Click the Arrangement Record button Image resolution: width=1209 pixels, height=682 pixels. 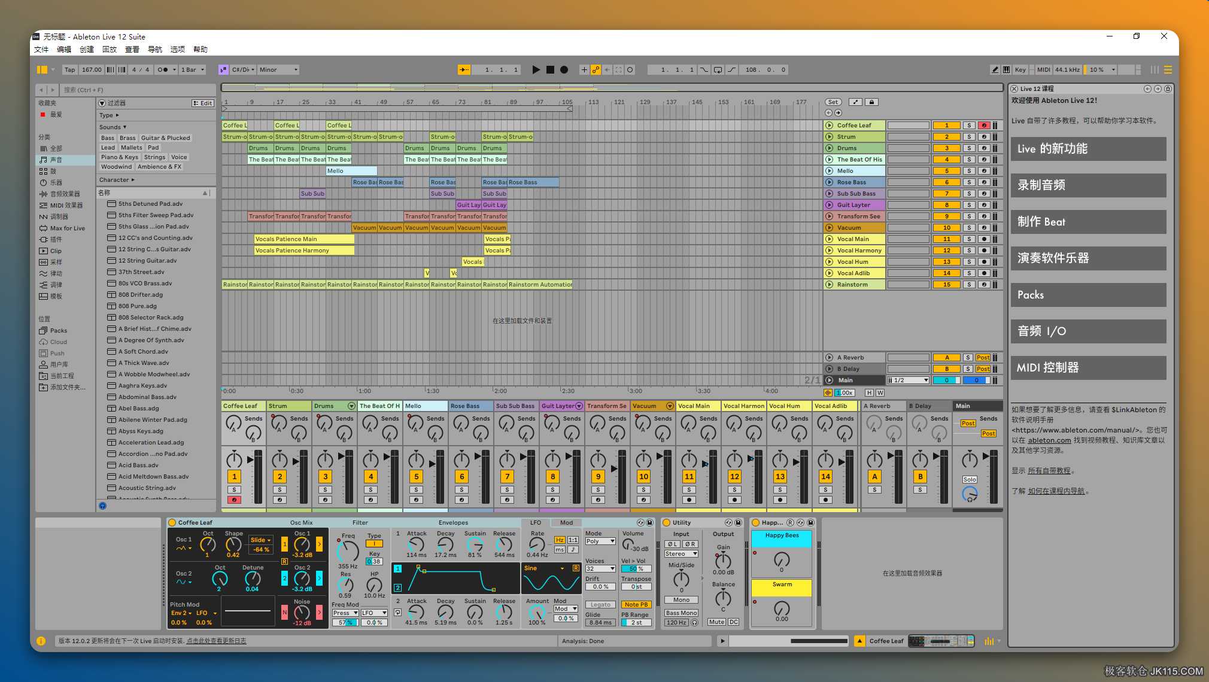564,70
